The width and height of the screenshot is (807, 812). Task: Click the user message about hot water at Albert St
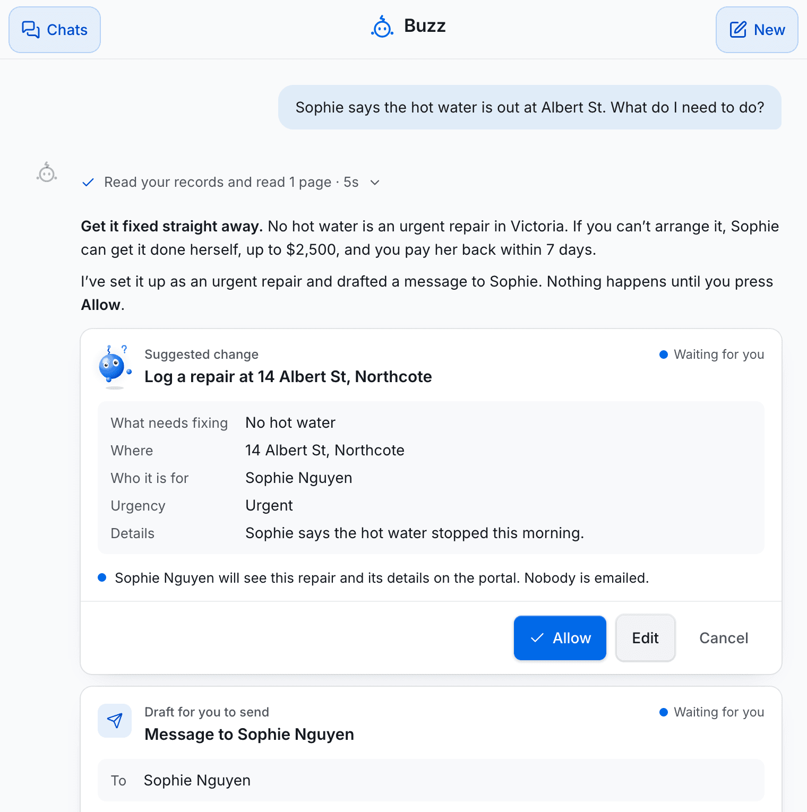click(x=530, y=107)
